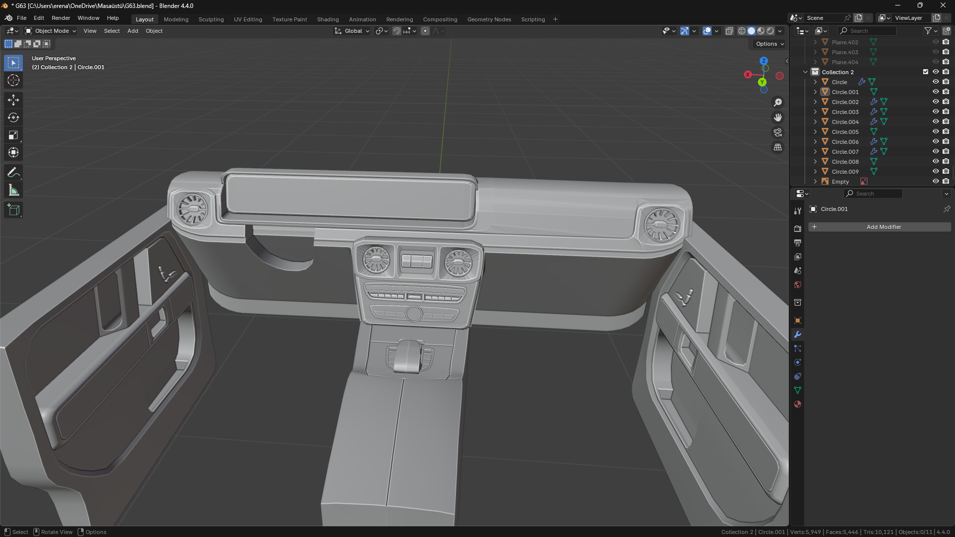
Task: Select the Measure tool
Action: (x=13, y=190)
